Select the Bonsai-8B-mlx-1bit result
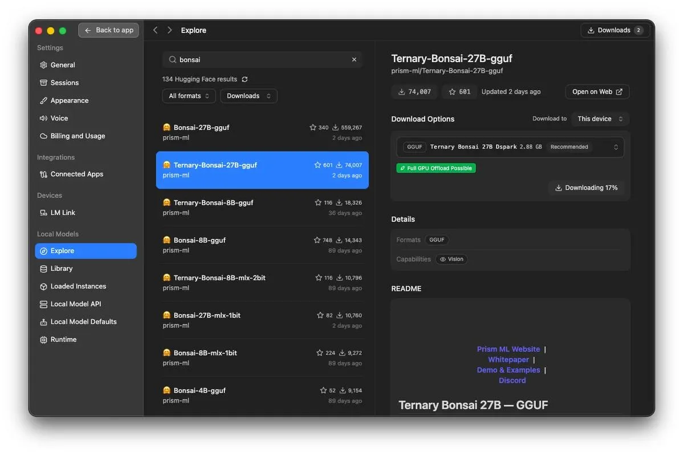Screen dimensions: 684x455 262,358
